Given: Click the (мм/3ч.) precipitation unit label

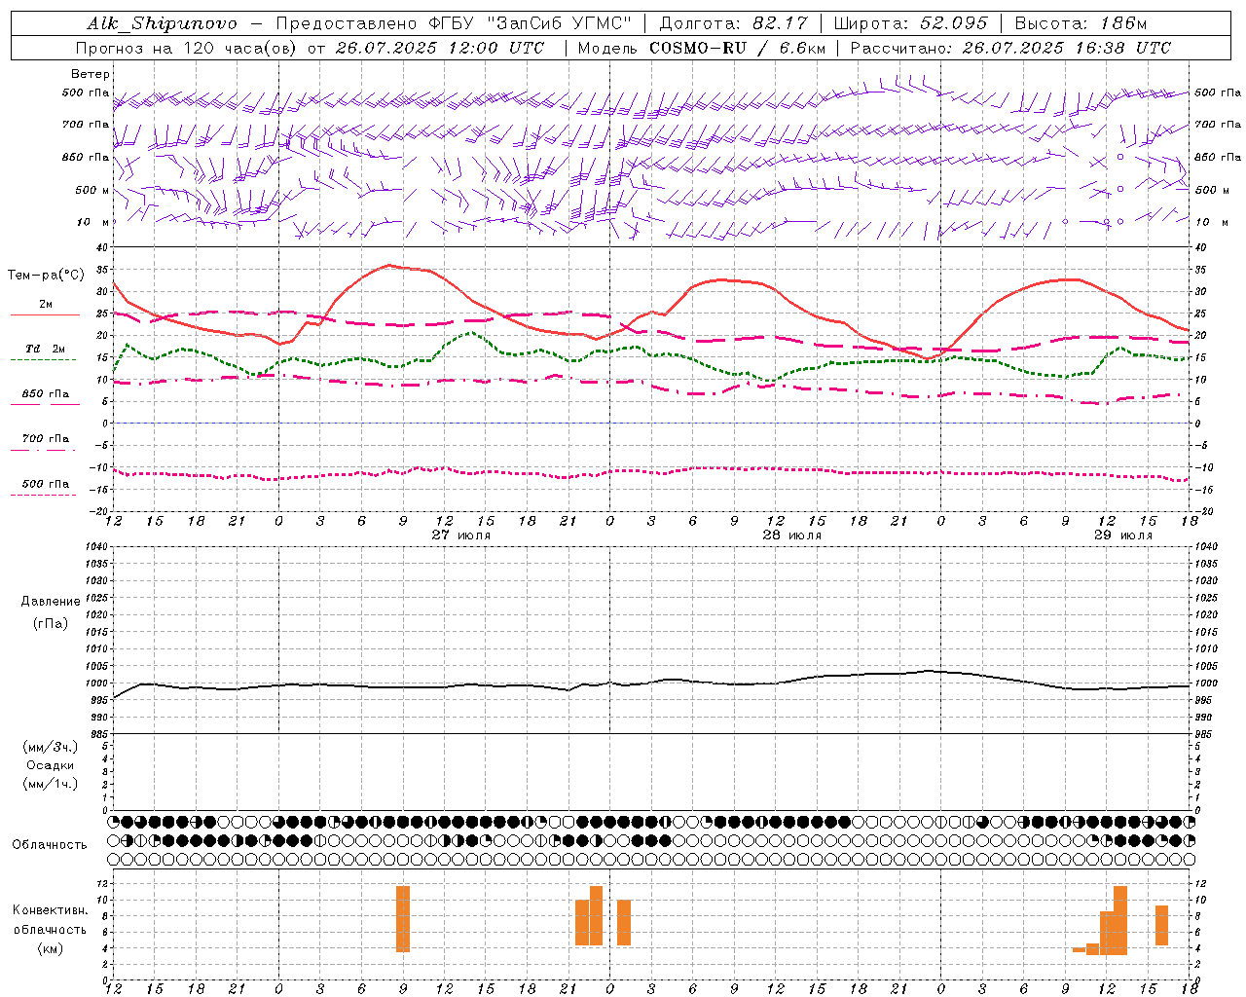Looking at the screenshot, I should 51,747.
